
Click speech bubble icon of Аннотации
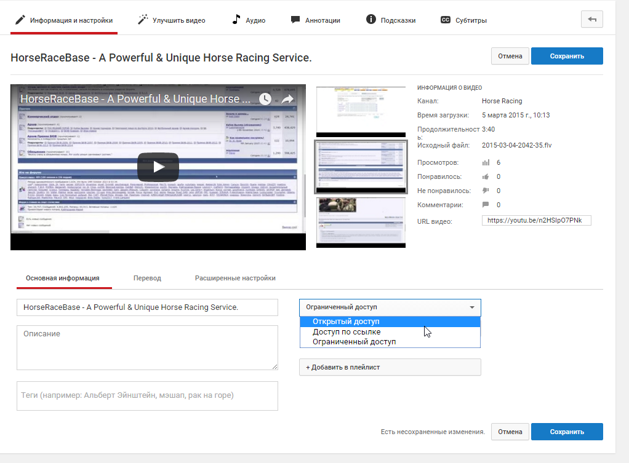[x=295, y=19]
